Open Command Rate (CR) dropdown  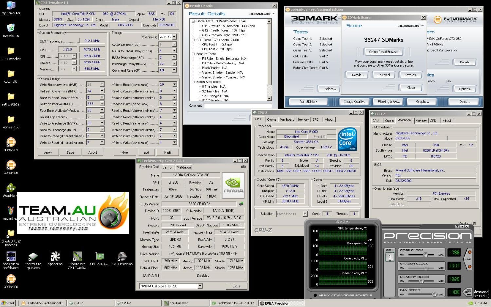click(x=174, y=70)
